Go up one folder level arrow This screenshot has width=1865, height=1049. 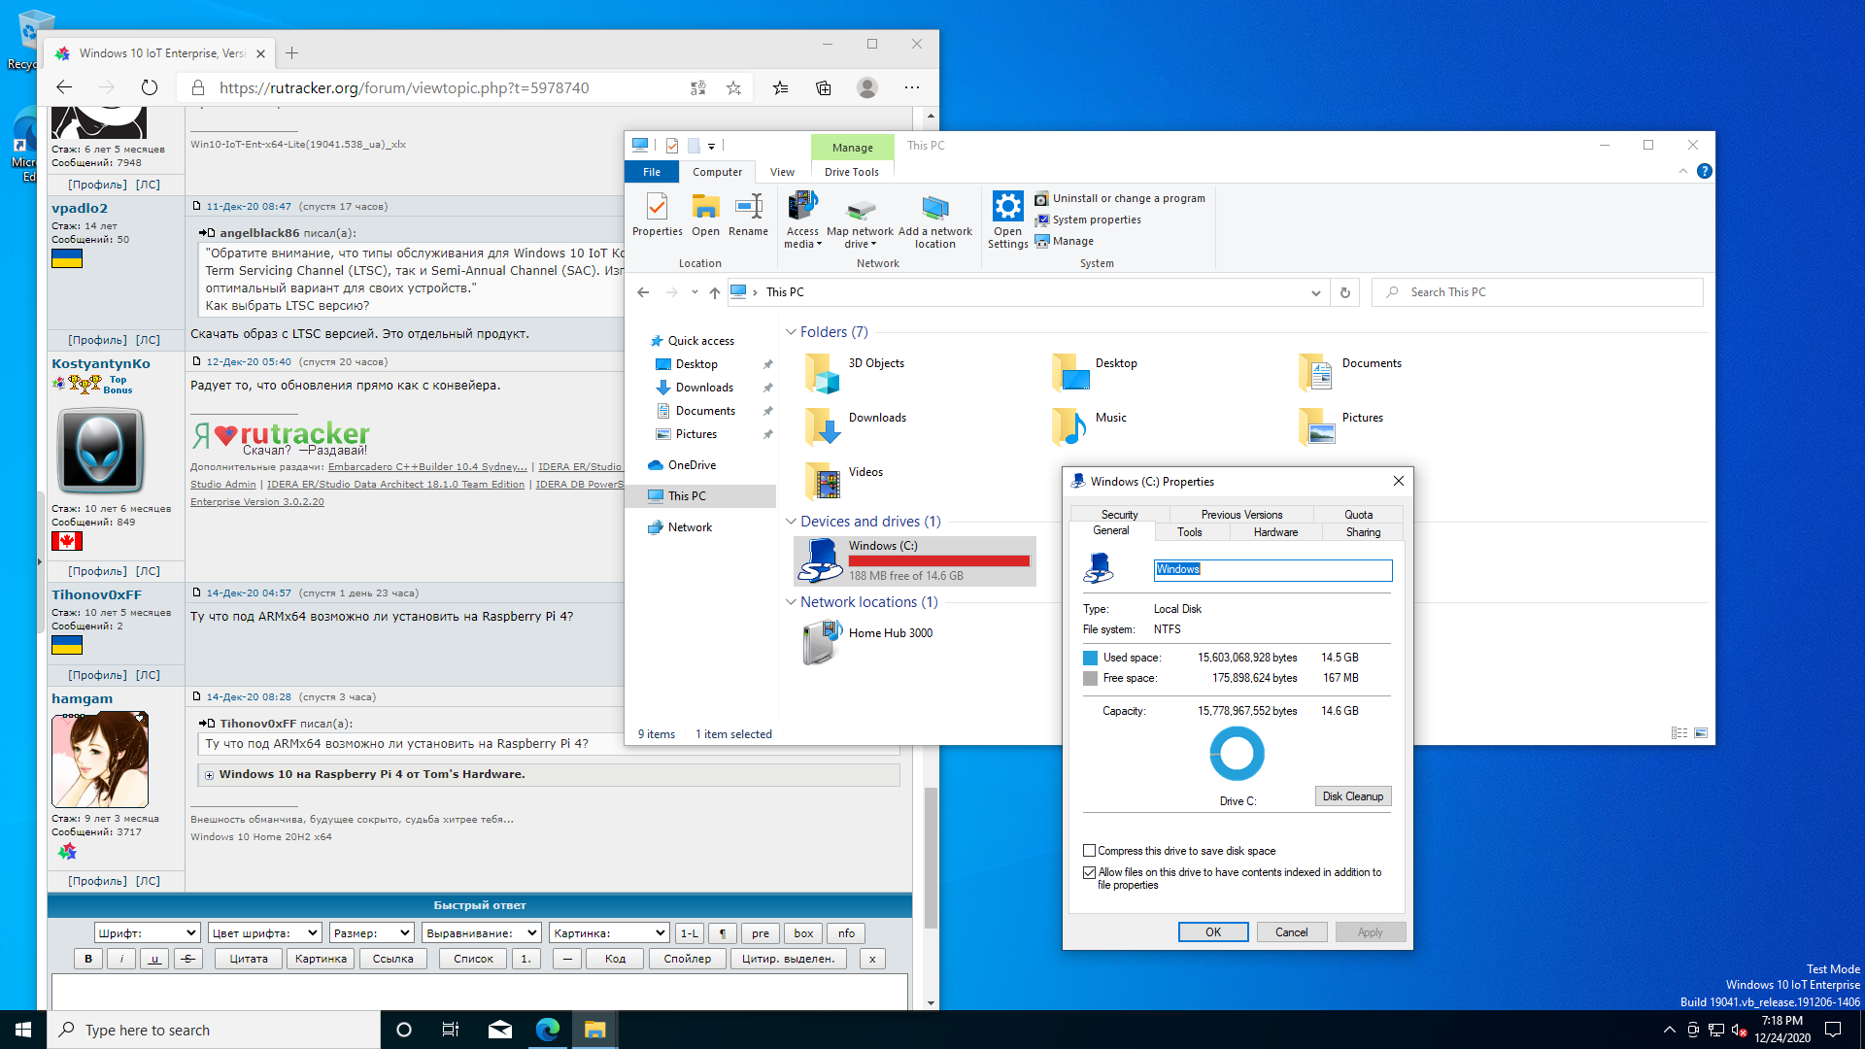tap(715, 292)
